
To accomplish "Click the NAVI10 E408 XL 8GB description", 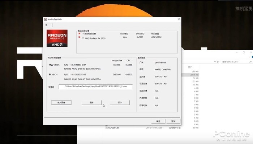I will (82, 69).
